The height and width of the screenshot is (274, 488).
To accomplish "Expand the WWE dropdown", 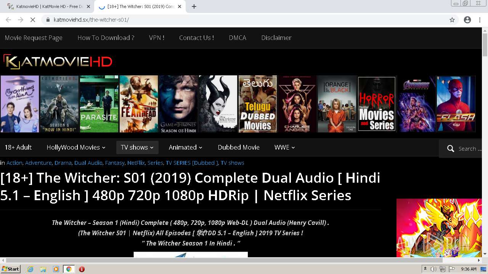I will pyautogui.click(x=284, y=147).
